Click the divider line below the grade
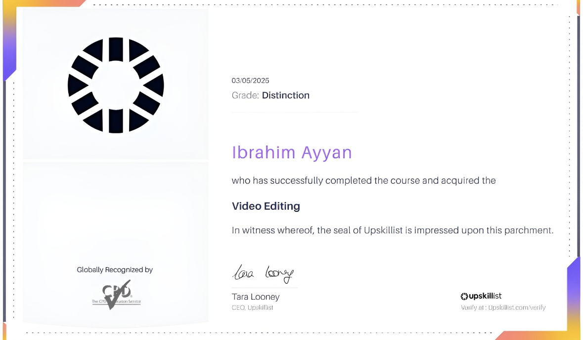This screenshot has width=583, height=340. 295,112
